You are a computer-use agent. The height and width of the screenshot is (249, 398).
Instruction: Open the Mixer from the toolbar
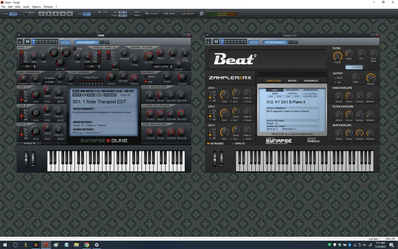click(x=168, y=14)
